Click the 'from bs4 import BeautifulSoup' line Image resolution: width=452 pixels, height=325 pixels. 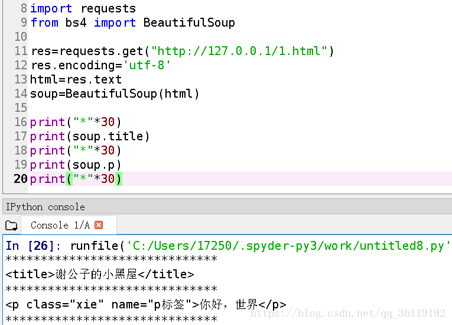(x=132, y=22)
